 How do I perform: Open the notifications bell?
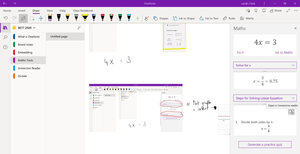tap(264, 11)
